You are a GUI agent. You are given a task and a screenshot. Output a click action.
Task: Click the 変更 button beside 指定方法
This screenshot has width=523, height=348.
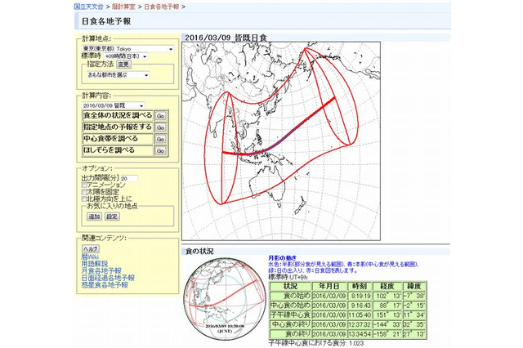[123, 64]
